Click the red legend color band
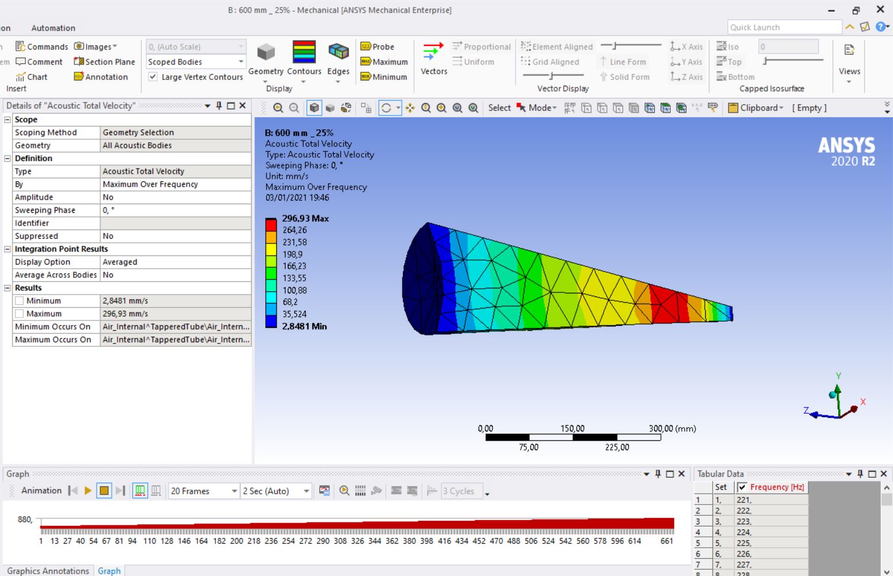This screenshot has width=893, height=576. tap(271, 224)
